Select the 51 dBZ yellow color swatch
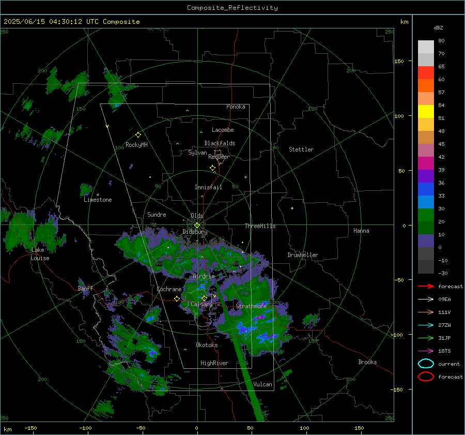Image resolution: width=465 pixels, height=435 pixels. tap(426, 111)
